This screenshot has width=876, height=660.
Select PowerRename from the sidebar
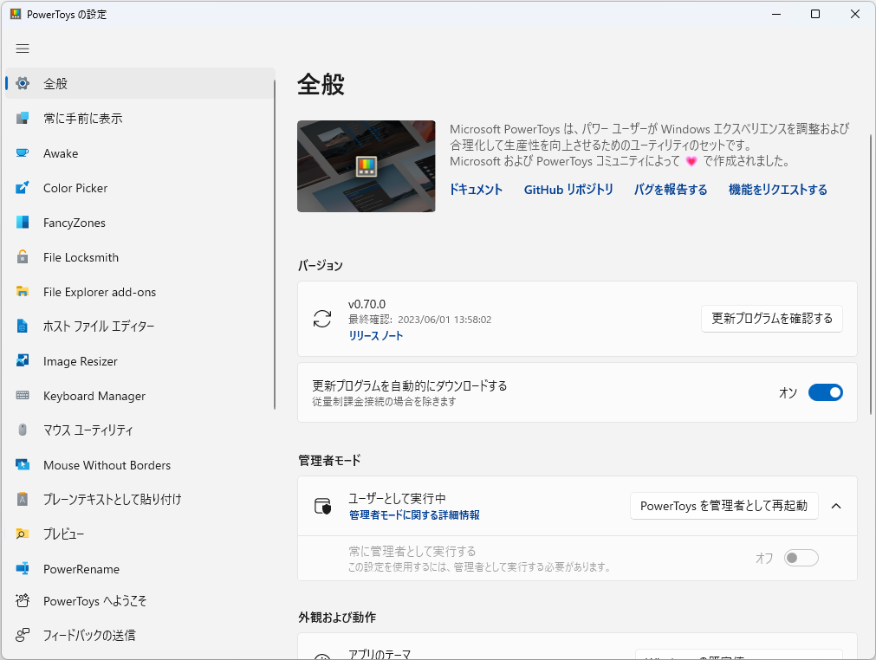[81, 569]
